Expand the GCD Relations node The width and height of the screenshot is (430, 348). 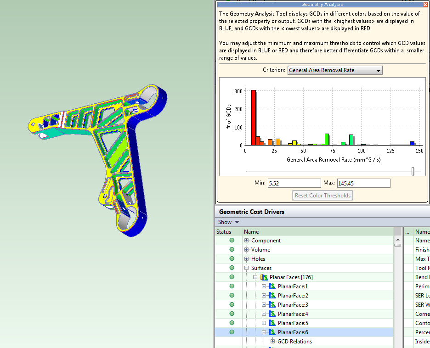(x=273, y=342)
